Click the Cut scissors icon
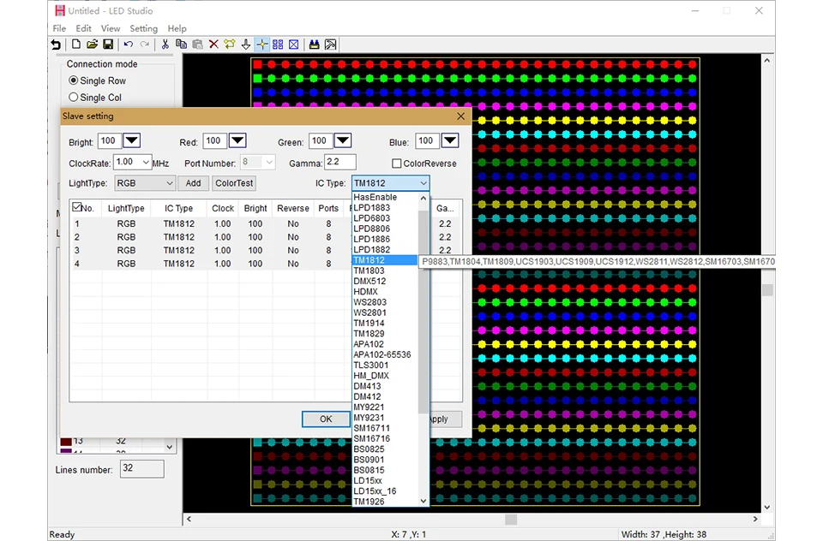Viewport: 823px width, 541px height. pos(165,45)
